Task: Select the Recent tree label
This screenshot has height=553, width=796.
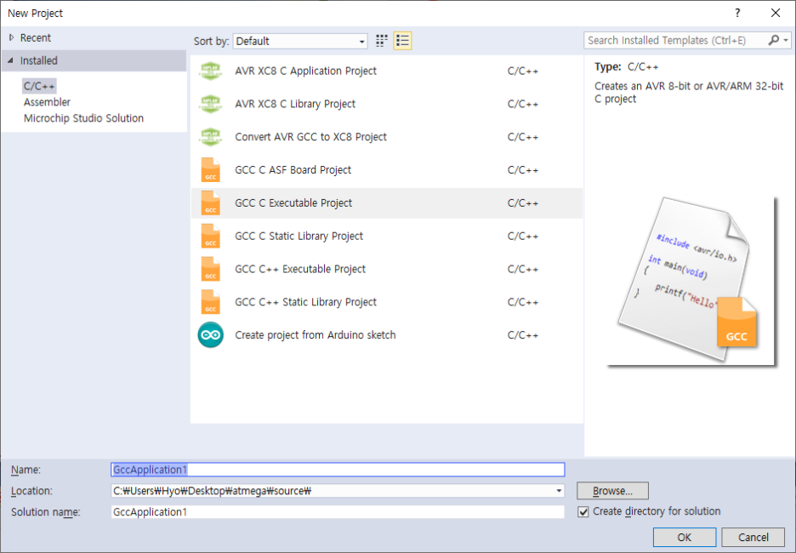Action: click(36, 37)
